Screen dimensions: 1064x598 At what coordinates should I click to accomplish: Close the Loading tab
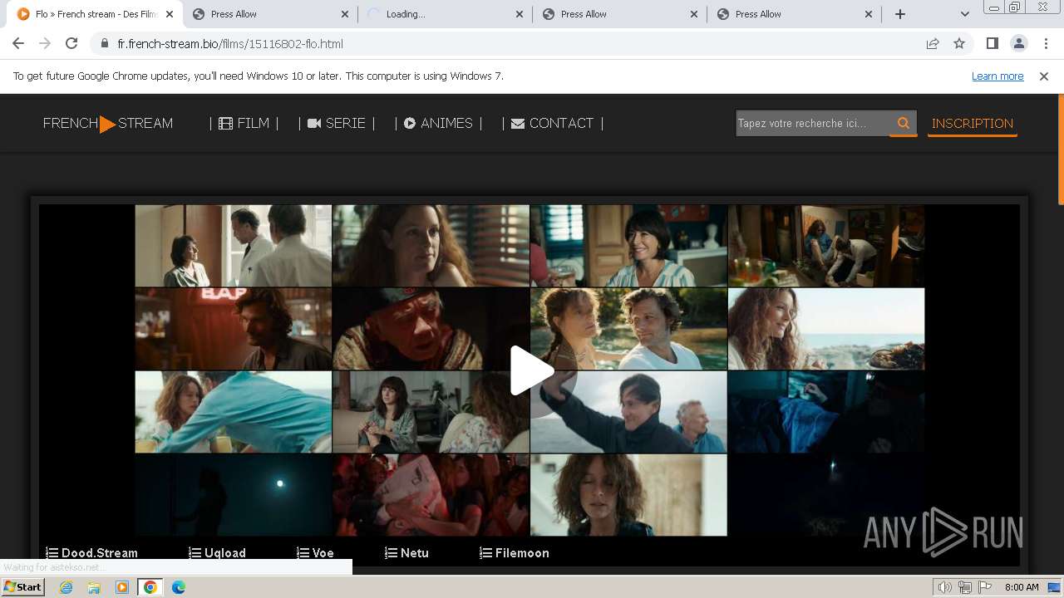coord(520,14)
